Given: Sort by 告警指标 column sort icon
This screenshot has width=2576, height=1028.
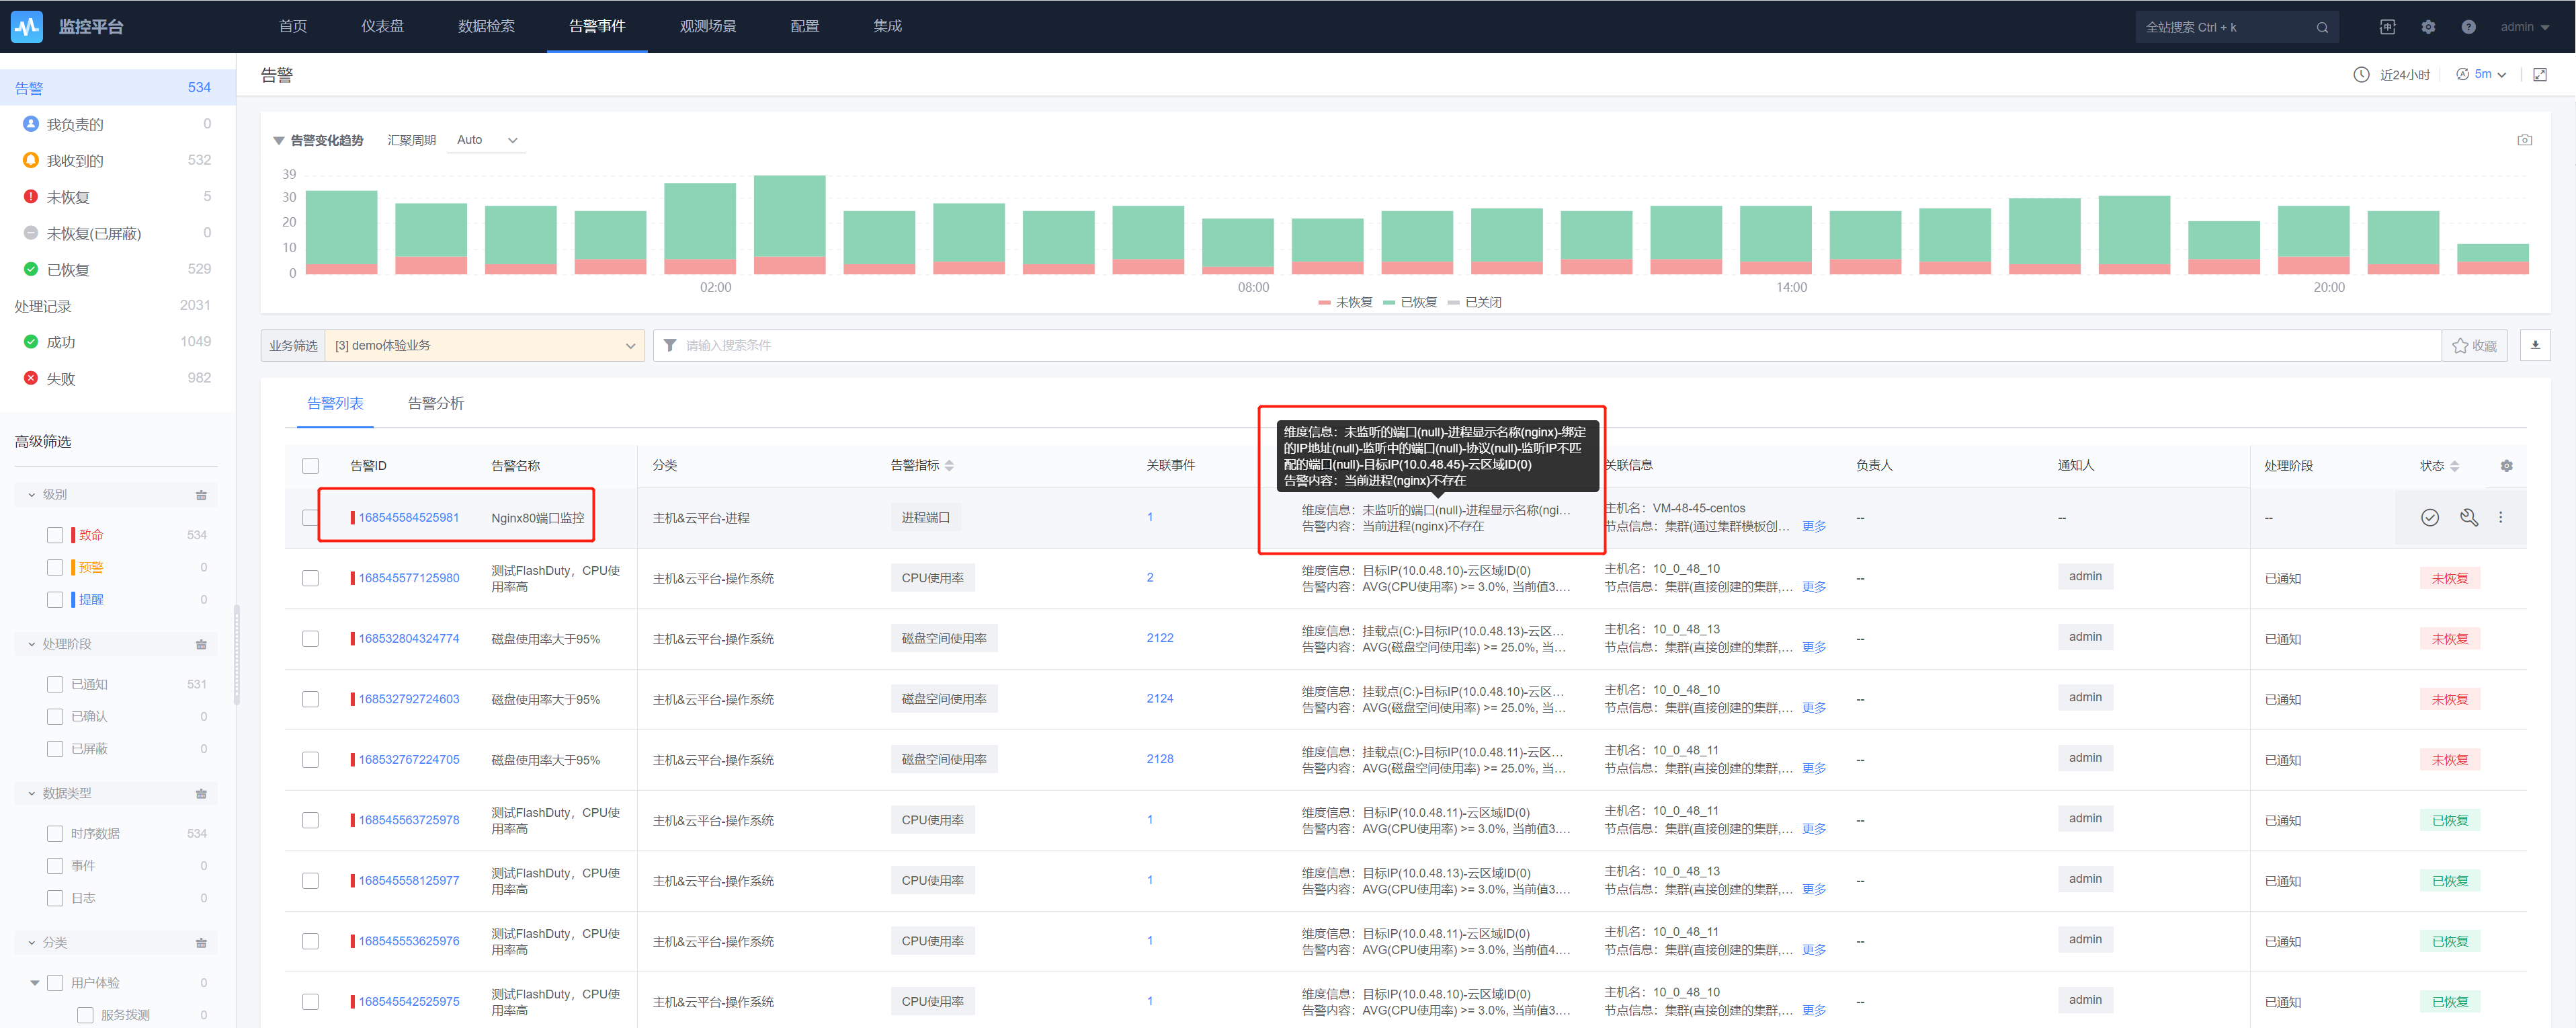Looking at the screenshot, I should (x=949, y=466).
